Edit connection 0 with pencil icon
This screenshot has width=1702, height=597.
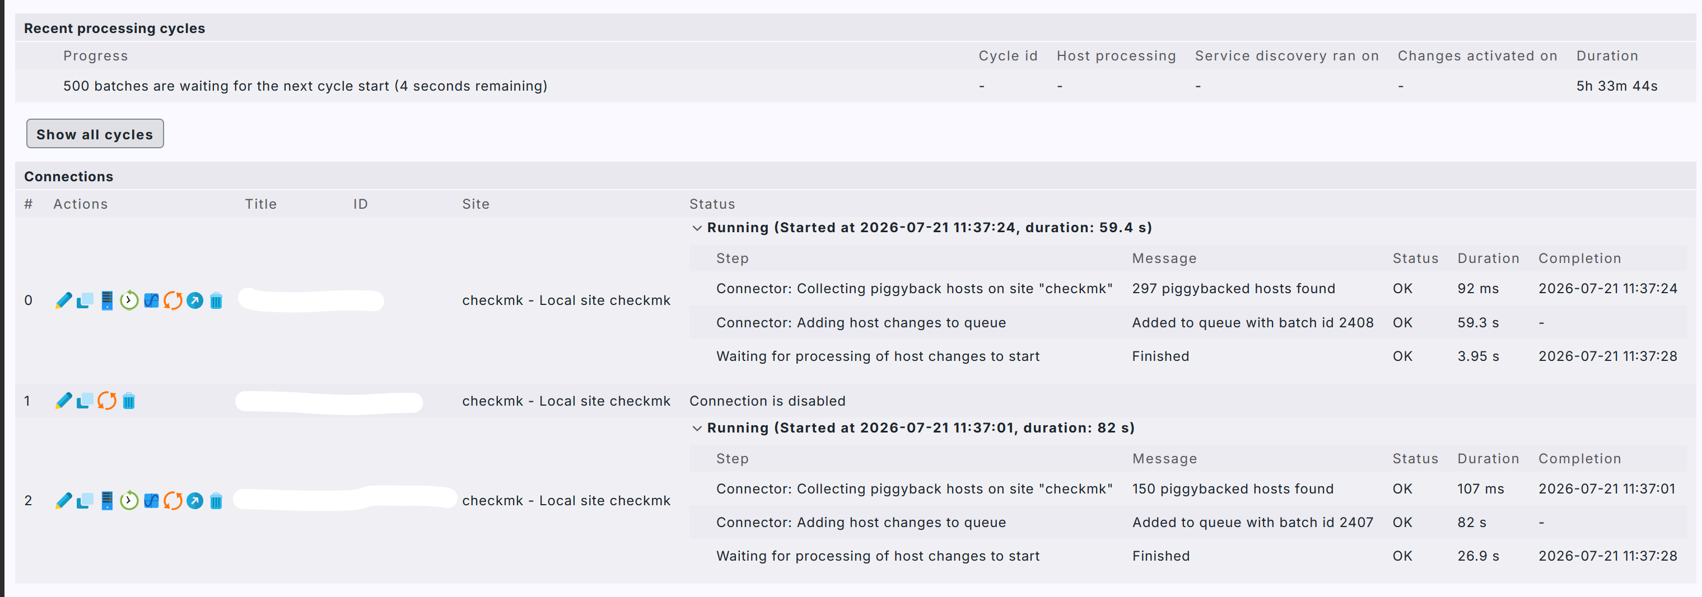point(63,300)
